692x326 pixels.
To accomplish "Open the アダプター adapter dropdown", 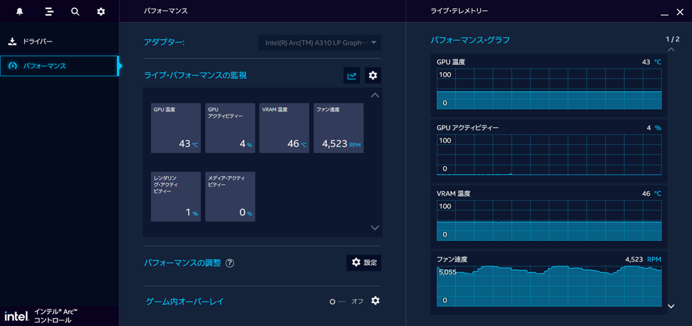I will (319, 43).
